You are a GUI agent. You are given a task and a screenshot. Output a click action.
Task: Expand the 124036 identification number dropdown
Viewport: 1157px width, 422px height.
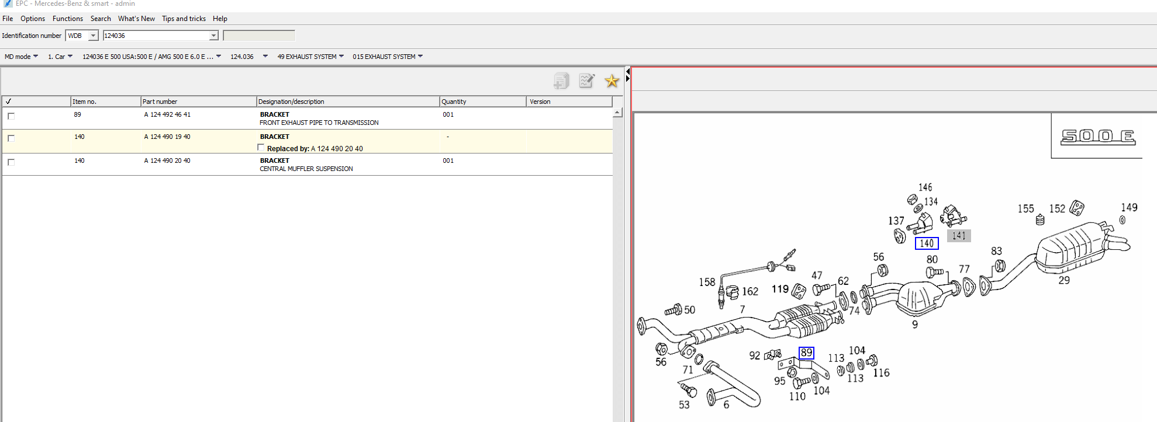click(213, 36)
